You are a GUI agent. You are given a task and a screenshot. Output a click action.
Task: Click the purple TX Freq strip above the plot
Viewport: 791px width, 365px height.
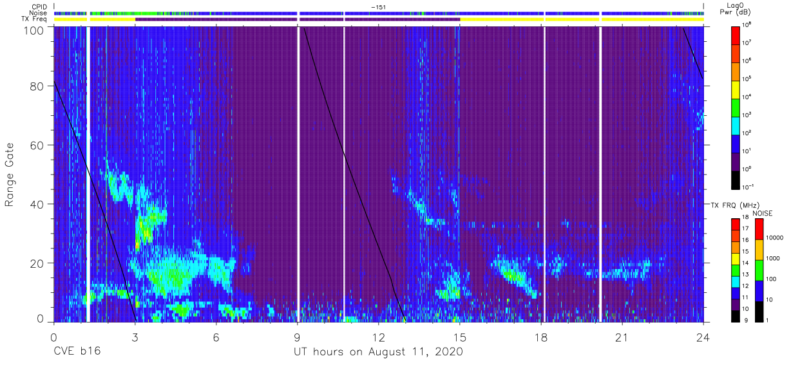[x=298, y=19]
